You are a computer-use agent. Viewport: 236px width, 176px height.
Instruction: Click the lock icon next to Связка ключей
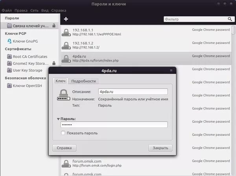(x=54, y=25)
